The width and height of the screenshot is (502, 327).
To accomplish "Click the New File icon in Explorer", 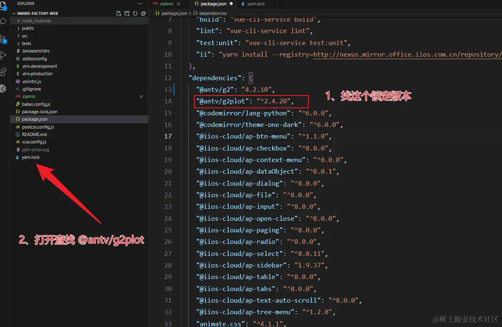I will pyautogui.click(x=119, y=13).
